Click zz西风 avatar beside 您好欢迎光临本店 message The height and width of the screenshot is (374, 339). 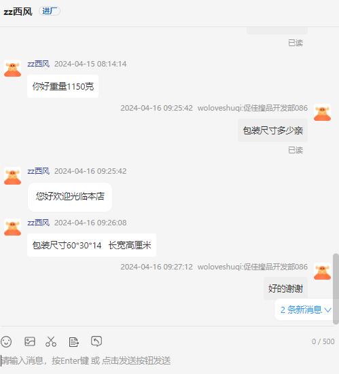tap(13, 176)
